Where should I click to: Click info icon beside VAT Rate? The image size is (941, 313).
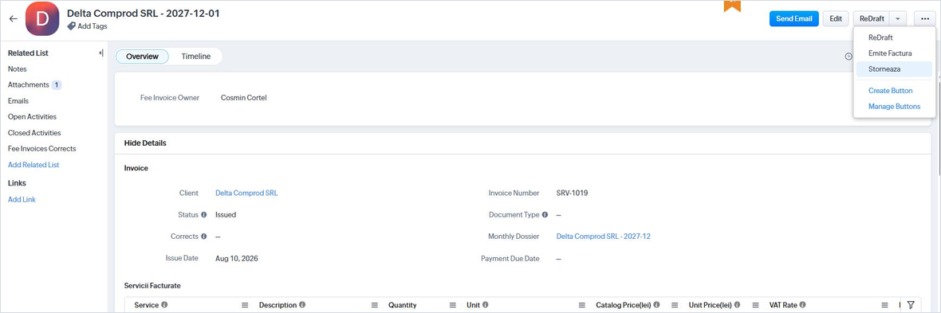coord(803,304)
